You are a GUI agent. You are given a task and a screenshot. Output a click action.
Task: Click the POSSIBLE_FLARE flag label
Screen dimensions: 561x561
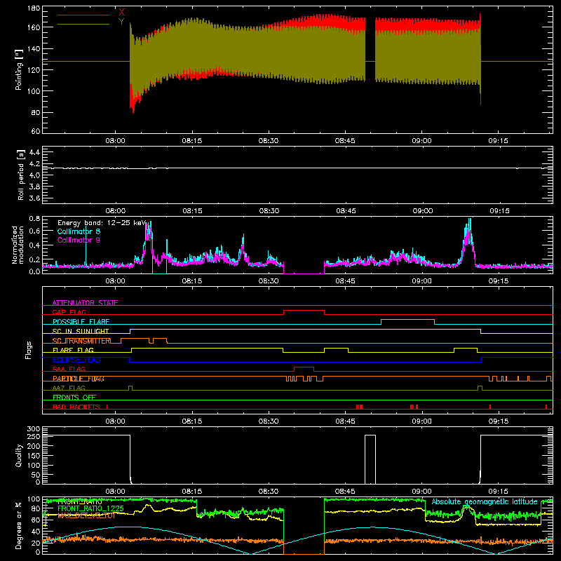click(81, 322)
